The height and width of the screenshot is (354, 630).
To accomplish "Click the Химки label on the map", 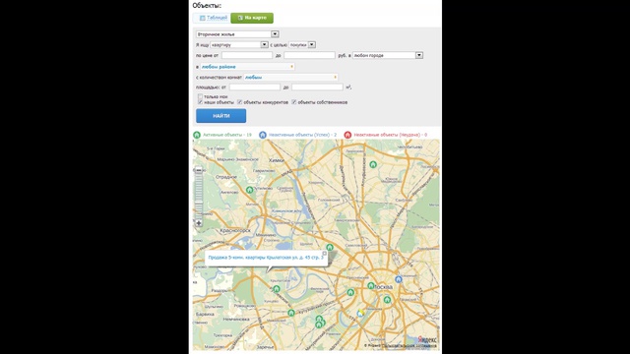I will (277, 160).
